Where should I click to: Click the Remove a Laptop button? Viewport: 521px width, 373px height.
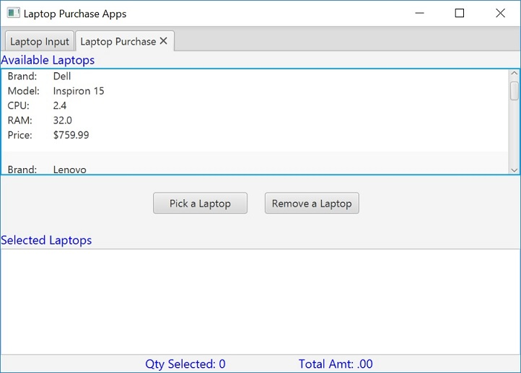pos(312,203)
